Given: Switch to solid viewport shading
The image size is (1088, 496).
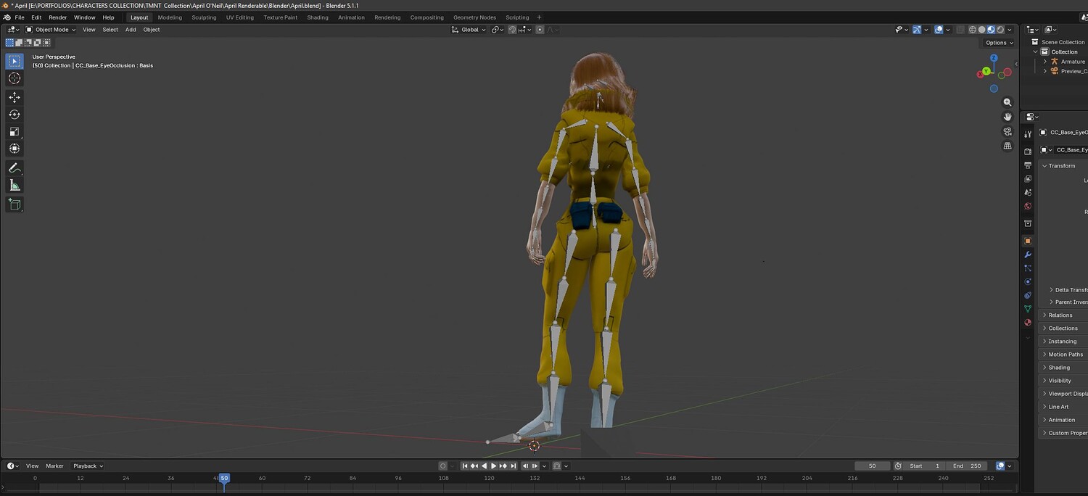Looking at the screenshot, I should click(982, 30).
